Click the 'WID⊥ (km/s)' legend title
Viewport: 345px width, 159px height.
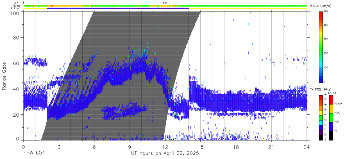click(x=321, y=6)
